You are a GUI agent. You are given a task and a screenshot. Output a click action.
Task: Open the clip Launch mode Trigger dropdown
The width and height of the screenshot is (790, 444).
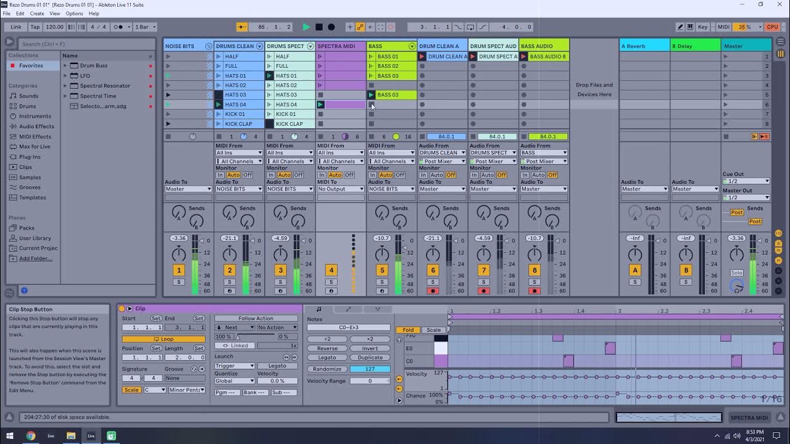235,366
